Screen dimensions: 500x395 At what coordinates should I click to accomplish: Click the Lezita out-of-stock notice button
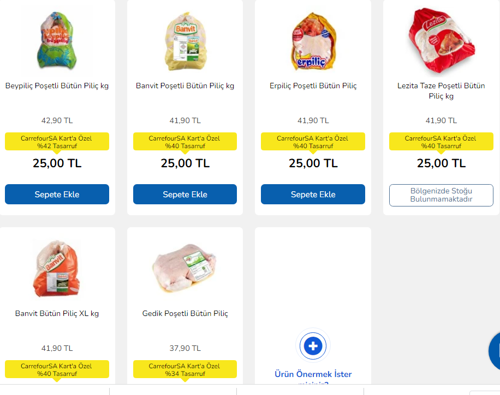pos(441,195)
